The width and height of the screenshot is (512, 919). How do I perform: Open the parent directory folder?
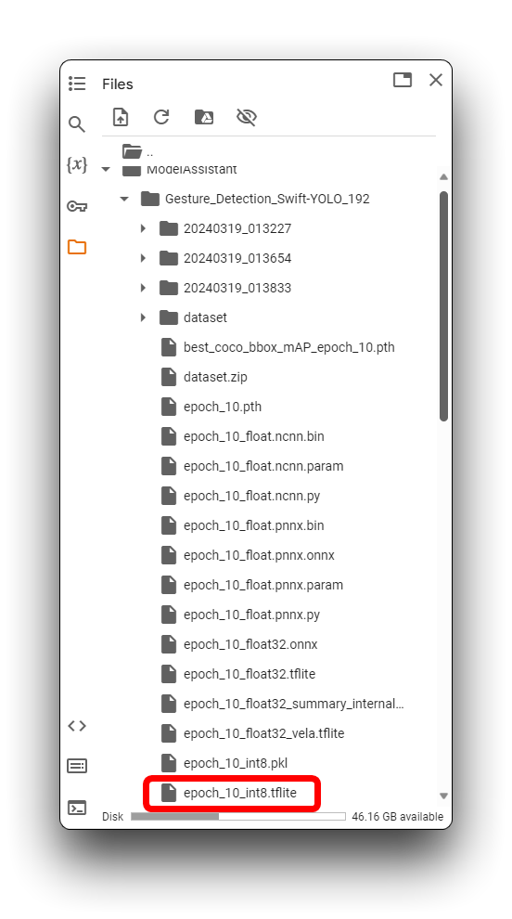(138, 152)
